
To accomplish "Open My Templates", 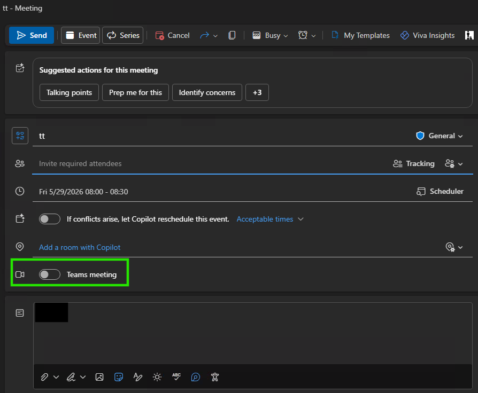I will pos(360,35).
